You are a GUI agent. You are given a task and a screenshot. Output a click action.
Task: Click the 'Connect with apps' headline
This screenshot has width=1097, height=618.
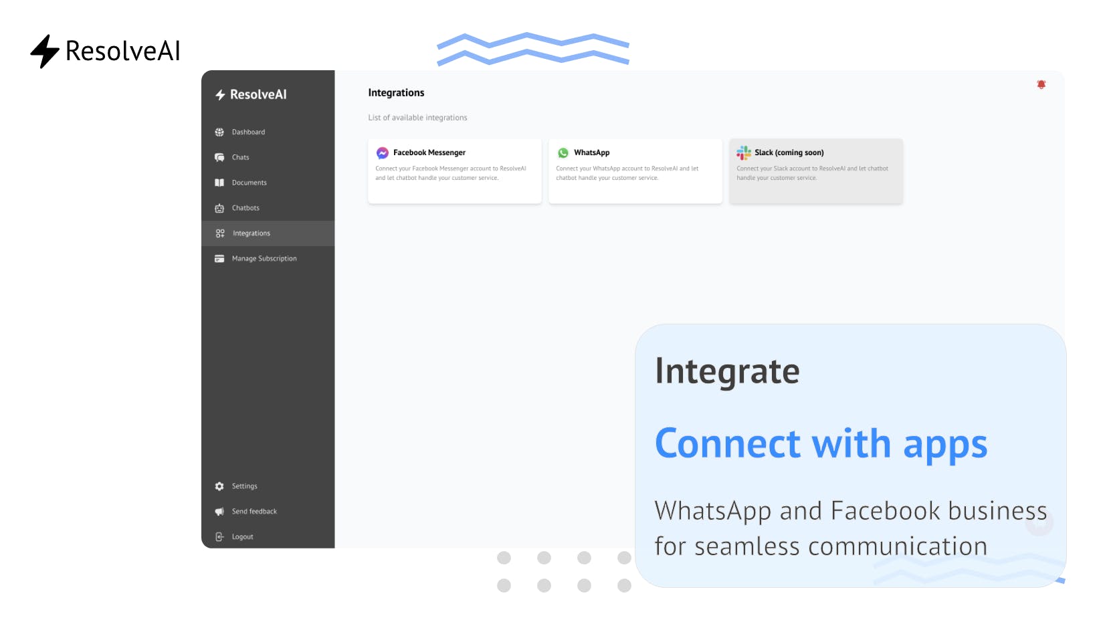coord(821,444)
